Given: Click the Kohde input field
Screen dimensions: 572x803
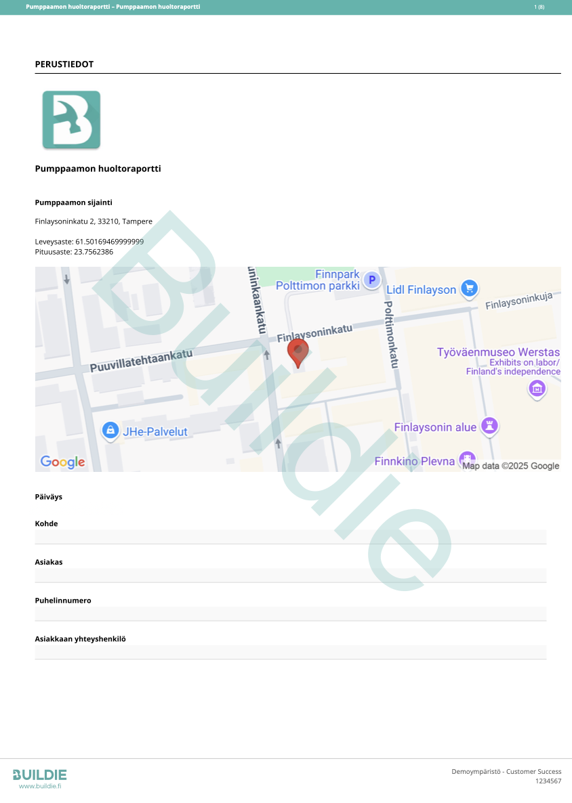Looking at the screenshot, I should pos(290,537).
